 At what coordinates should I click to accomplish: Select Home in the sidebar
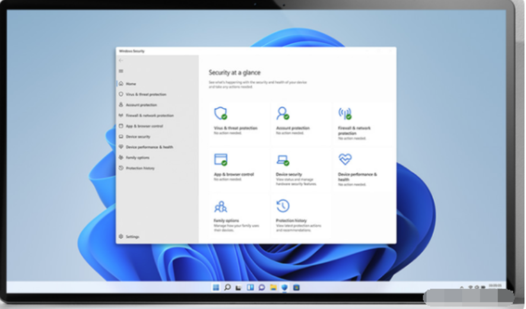coord(131,84)
